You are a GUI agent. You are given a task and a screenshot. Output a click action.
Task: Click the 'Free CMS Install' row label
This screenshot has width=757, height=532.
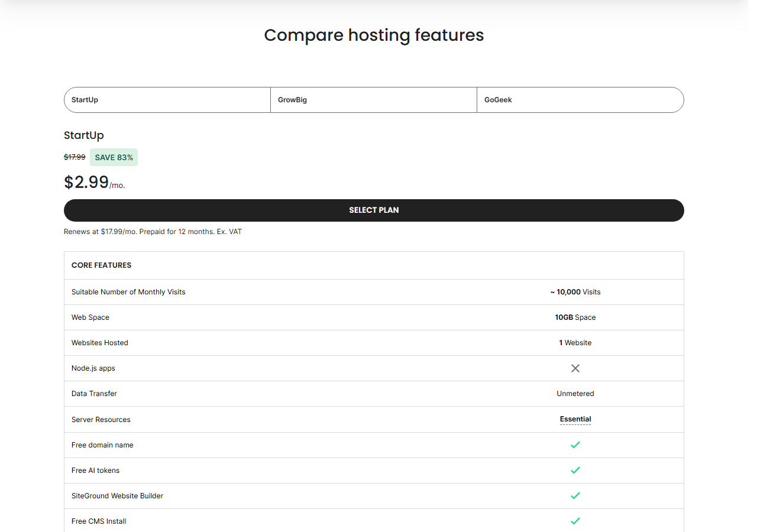click(x=99, y=521)
